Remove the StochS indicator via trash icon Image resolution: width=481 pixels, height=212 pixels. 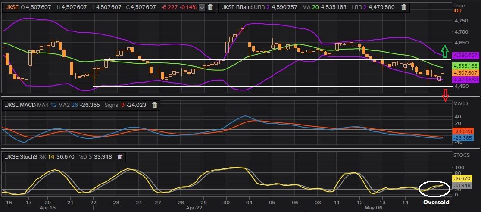[120, 157]
